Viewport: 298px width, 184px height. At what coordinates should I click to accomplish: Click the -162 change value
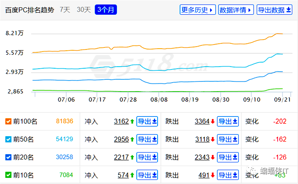[x=280, y=139]
